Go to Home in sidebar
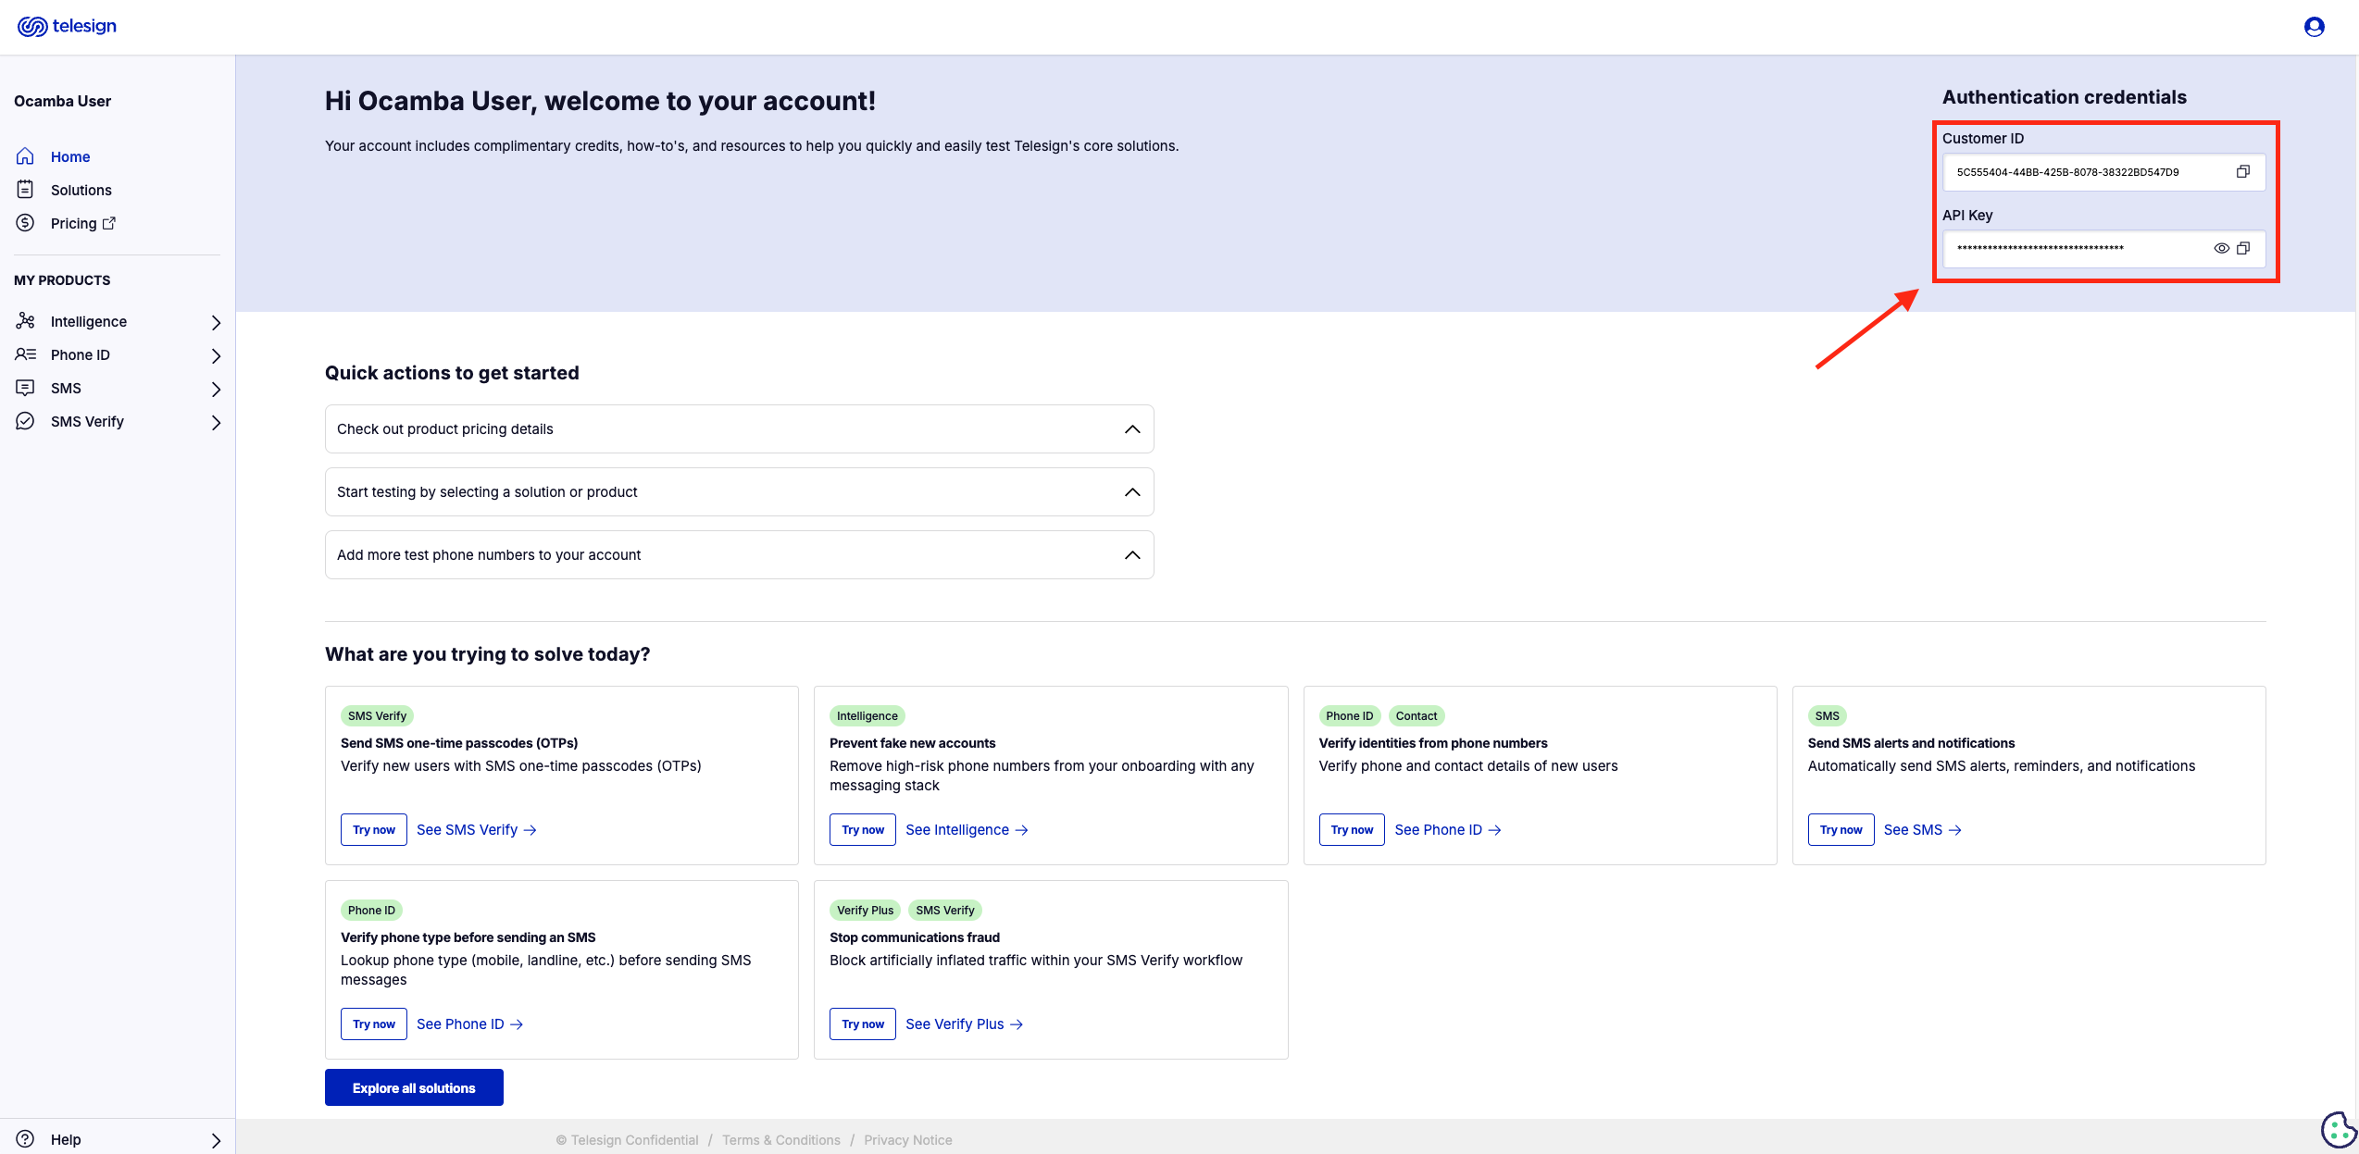2359x1154 pixels. [70, 156]
